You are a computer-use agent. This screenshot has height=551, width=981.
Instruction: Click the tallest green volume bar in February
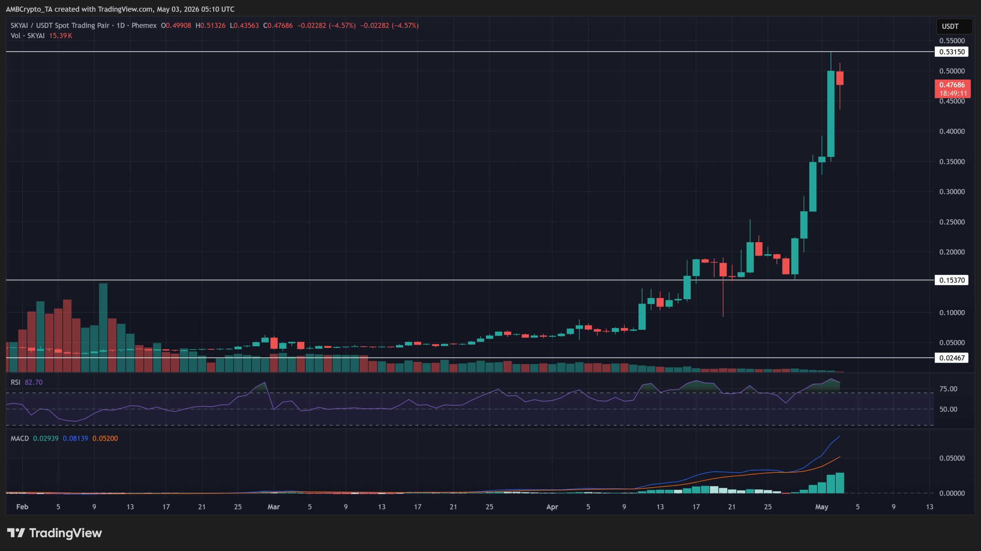(x=103, y=328)
